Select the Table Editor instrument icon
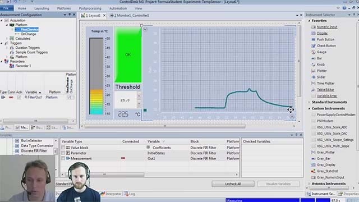This screenshot has height=202, width=359. (x=314, y=90)
